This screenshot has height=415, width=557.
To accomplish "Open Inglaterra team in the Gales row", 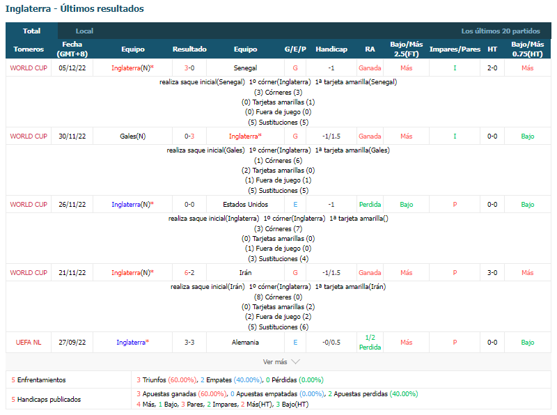I will 245,136.
